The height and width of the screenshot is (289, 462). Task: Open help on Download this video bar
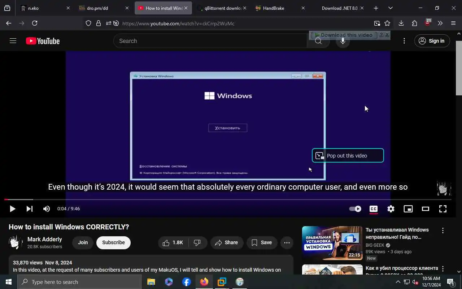tap(381, 35)
